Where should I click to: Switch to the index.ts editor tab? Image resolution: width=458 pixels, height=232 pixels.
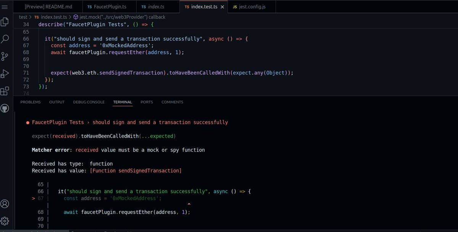pyautogui.click(x=158, y=7)
